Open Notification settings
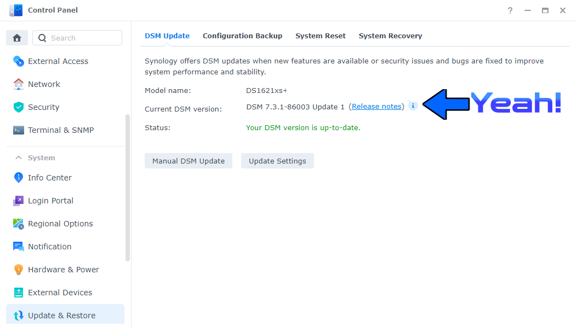 click(x=50, y=246)
